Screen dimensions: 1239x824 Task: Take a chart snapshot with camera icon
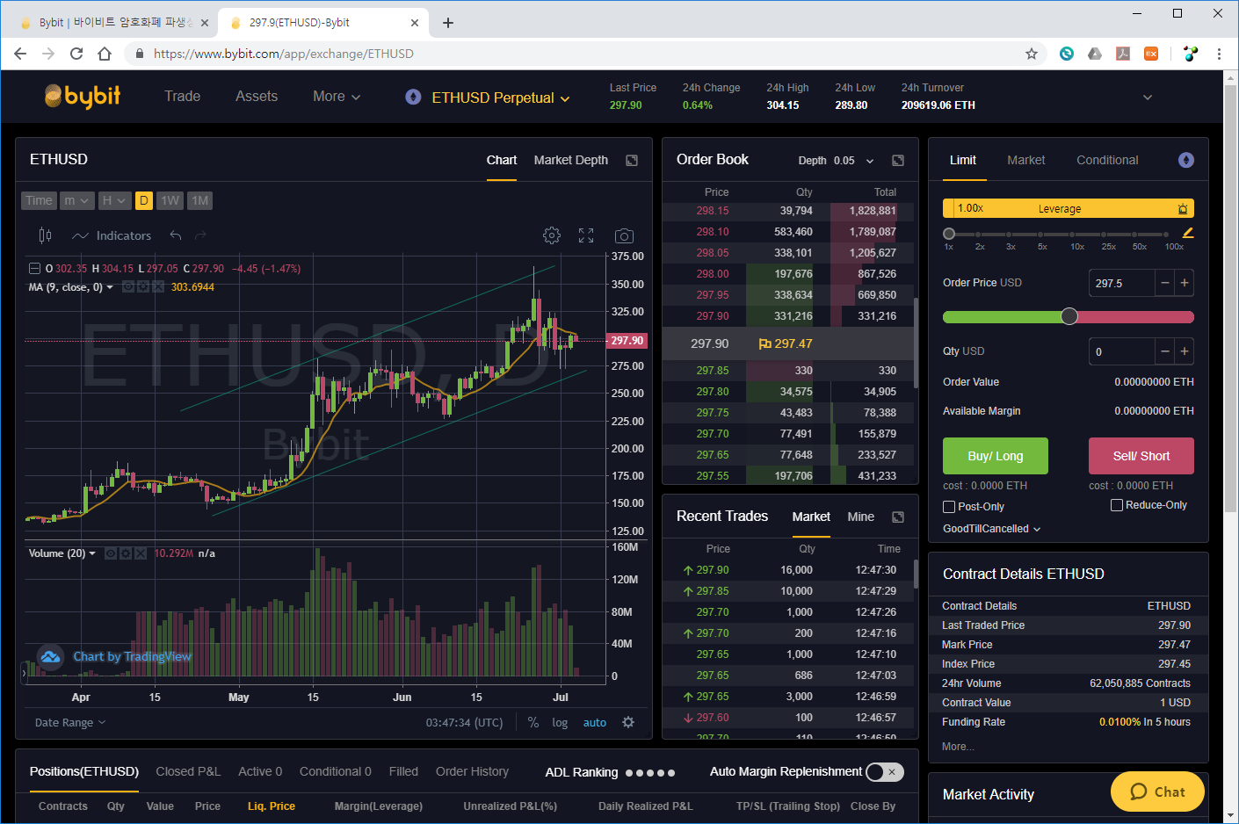click(x=624, y=235)
